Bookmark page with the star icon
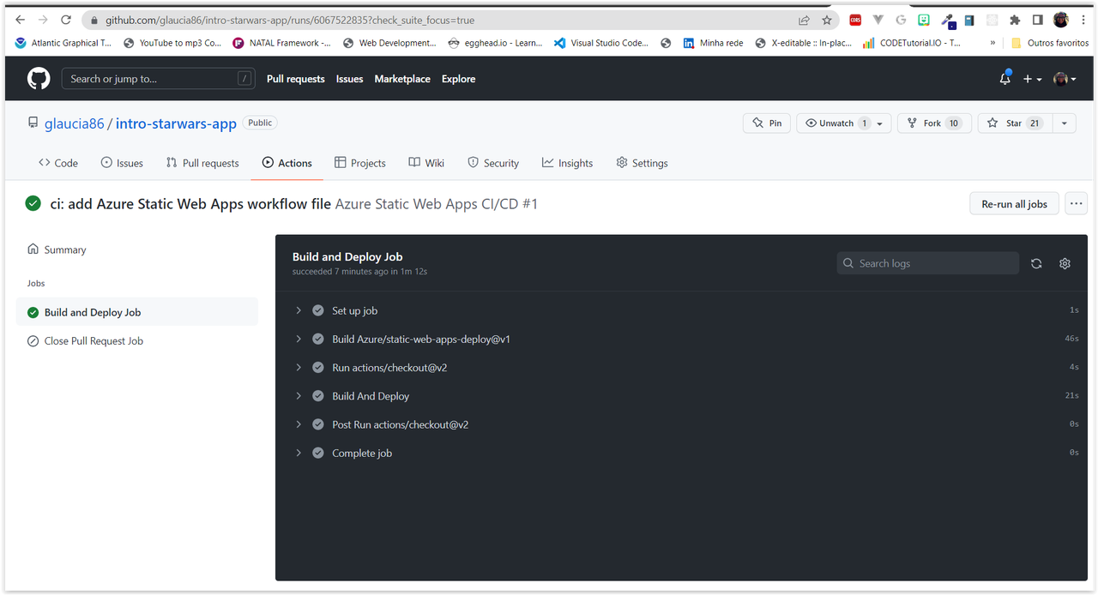The width and height of the screenshot is (1098, 595). point(827,20)
